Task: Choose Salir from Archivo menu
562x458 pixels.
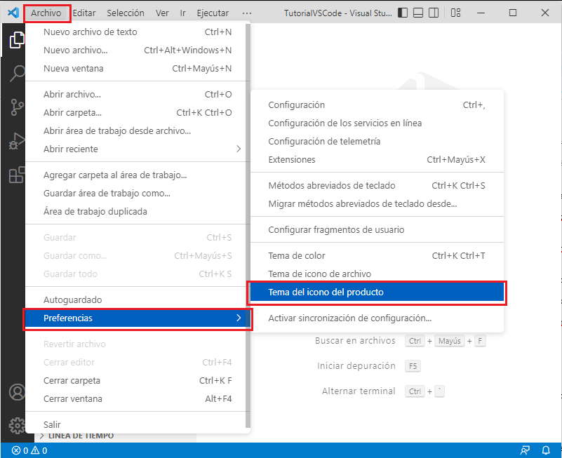Action: click(138, 424)
